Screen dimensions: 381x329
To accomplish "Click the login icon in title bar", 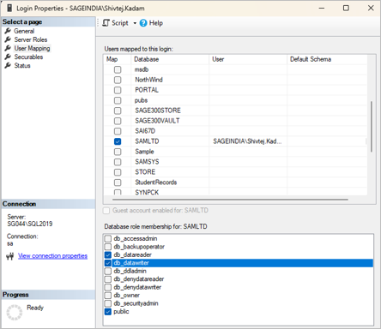I will (9, 8).
